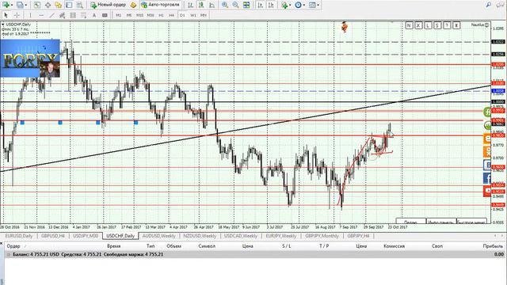Toggle the Data Window crosshair icon
The width and height of the screenshot is (507, 285).
point(48,5)
